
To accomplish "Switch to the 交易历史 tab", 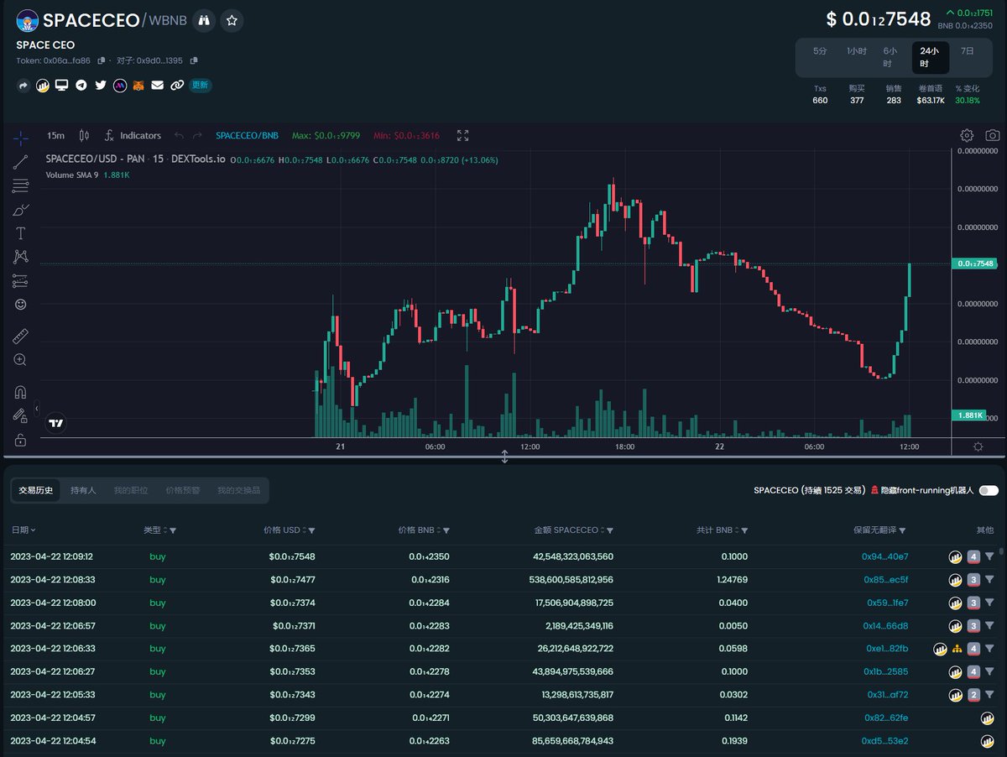I will tap(36, 490).
